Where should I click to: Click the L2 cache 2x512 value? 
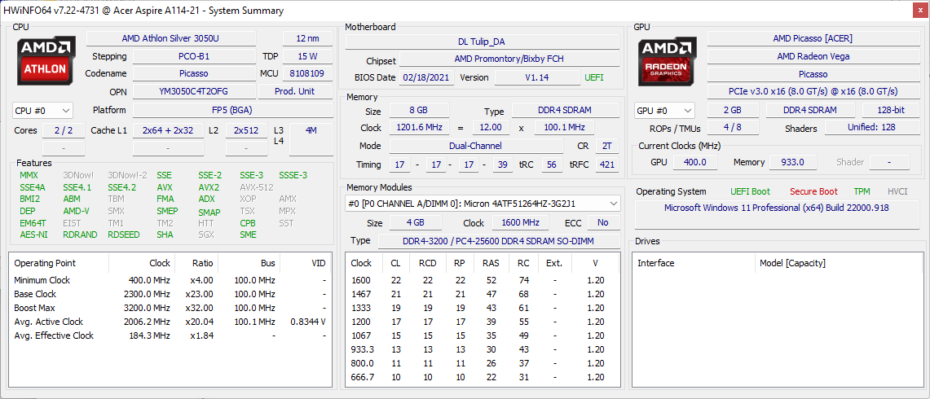tap(246, 130)
